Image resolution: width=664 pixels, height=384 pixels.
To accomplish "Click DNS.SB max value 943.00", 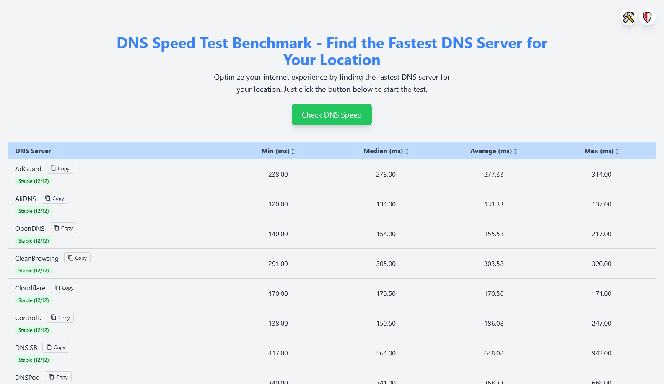I will (602, 353).
